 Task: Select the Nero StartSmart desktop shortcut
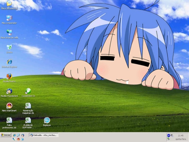pos(9,106)
